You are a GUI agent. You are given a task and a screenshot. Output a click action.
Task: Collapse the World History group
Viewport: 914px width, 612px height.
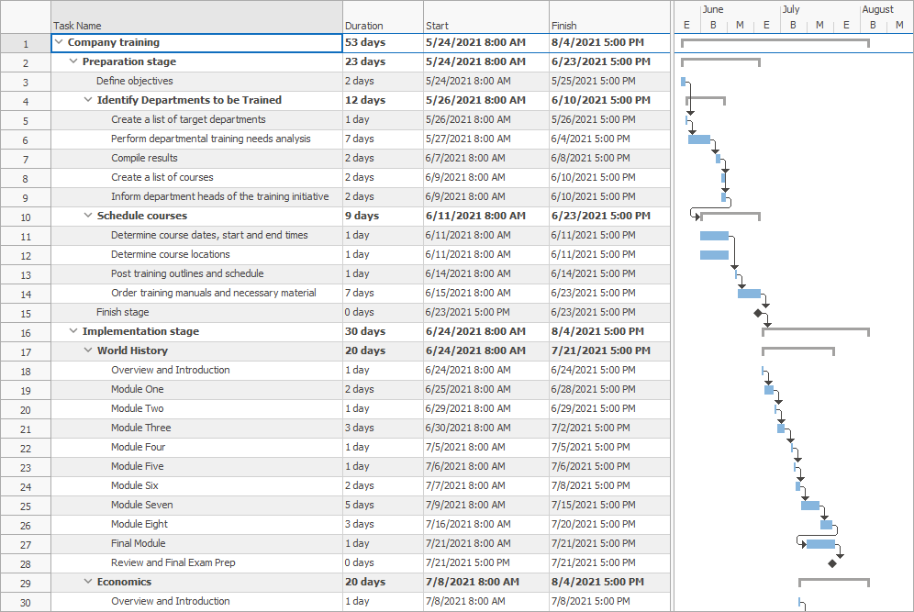(88, 351)
